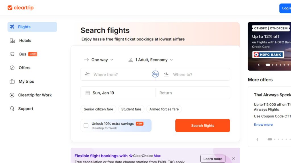This screenshot has width=291, height=163.
Task: Open the Flights tab in sidebar
Action: click(32, 27)
